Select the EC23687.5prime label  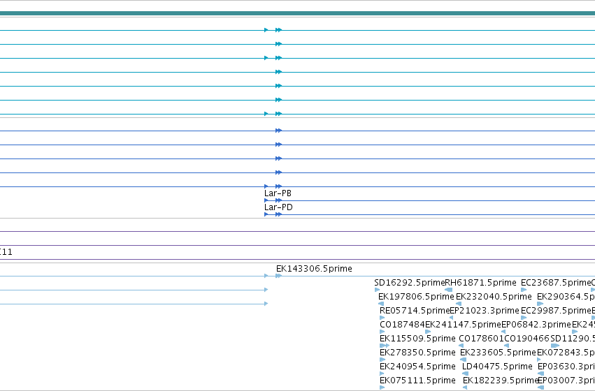(556, 283)
